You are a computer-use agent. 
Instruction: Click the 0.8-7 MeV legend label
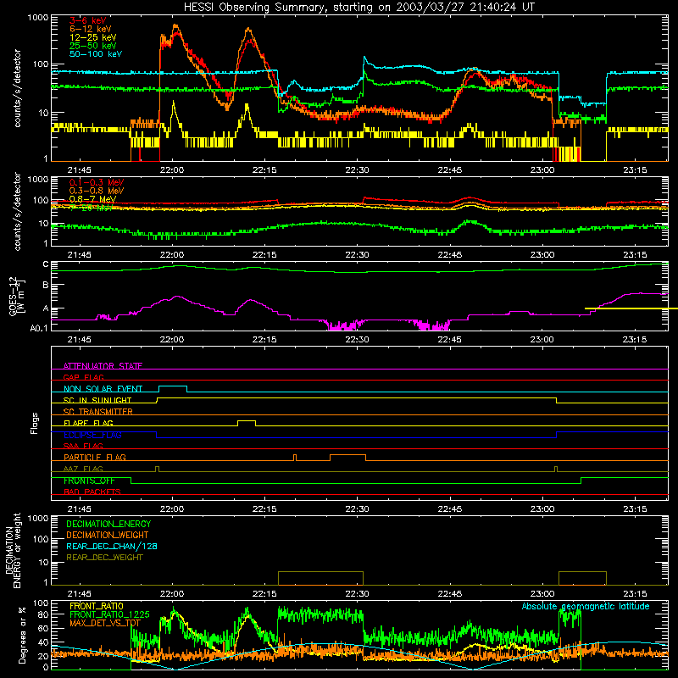pos(93,199)
